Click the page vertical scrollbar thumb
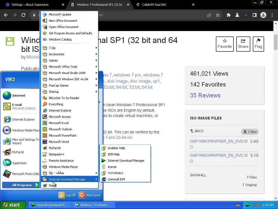 pyautogui.click(x=276, y=42)
